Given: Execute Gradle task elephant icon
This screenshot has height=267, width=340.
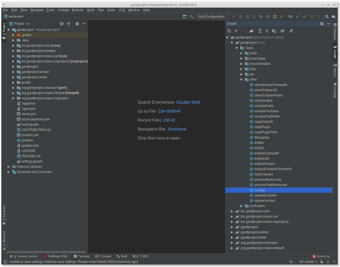Looking at the screenshot, I should click(251, 31).
